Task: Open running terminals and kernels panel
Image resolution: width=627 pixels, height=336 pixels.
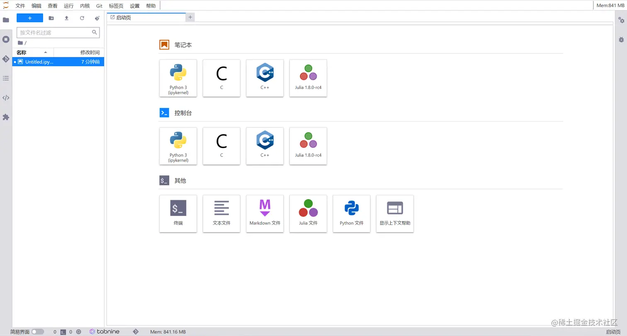Action: (x=6, y=39)
